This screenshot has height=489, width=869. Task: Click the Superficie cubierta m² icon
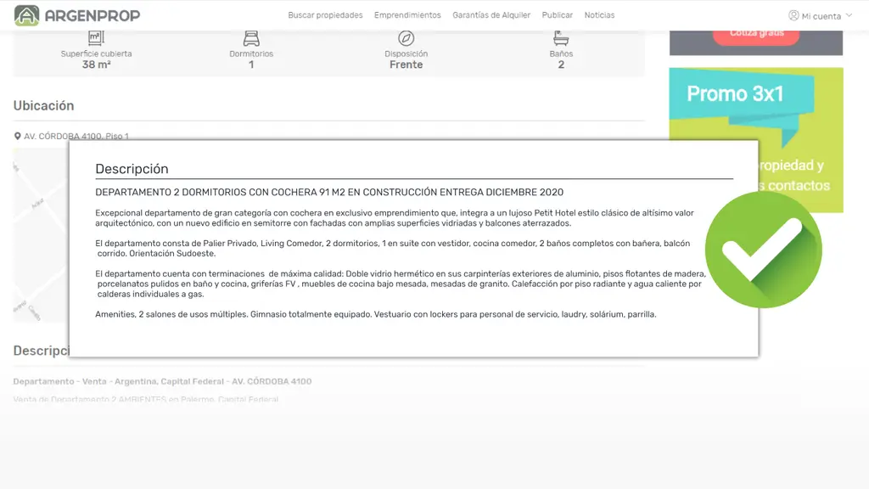(96, 38)
